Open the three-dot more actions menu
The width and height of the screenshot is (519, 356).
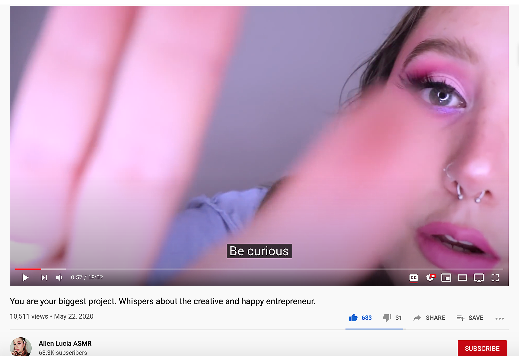[500, 318]
